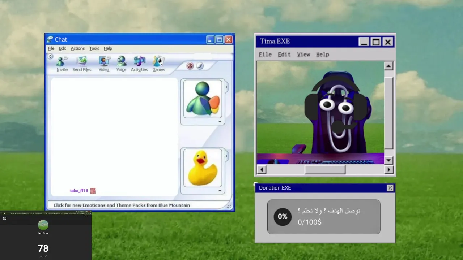Screen dimensions: 463x260
Task: Click the Arabic donation goal text
Action: (x=329, y=211)
